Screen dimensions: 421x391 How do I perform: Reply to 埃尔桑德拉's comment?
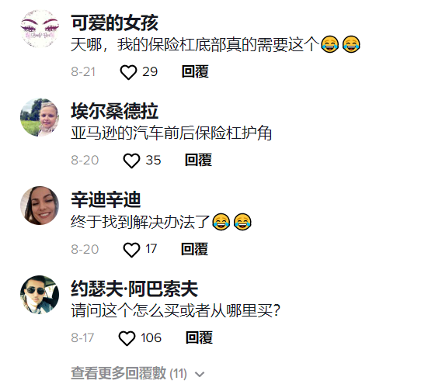(198, 160)
